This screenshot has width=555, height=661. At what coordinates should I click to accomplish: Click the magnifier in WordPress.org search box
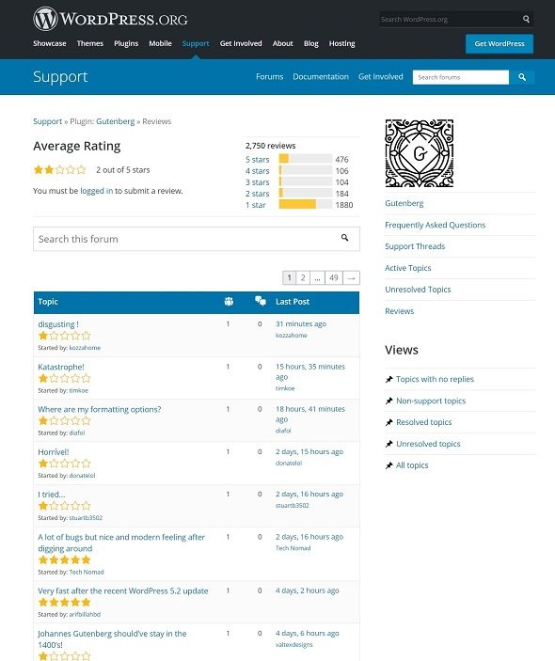pyautogui.click(x=526, y=19)
